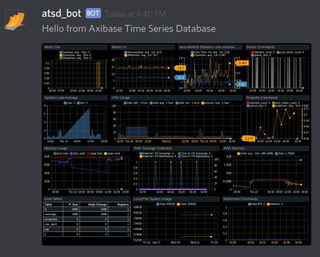The height and width of the screenshot is (257, 320).
Task: Click the orange 0.467 value marker in Java Method Statistics
Action: 243,63
